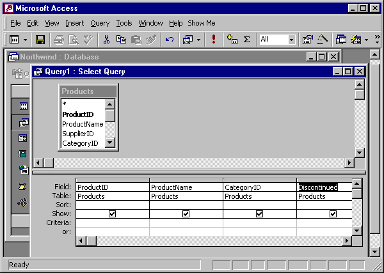Screen dimensions: 384x273
Task: Click the Products table title bar
Action: coord(88,91)
